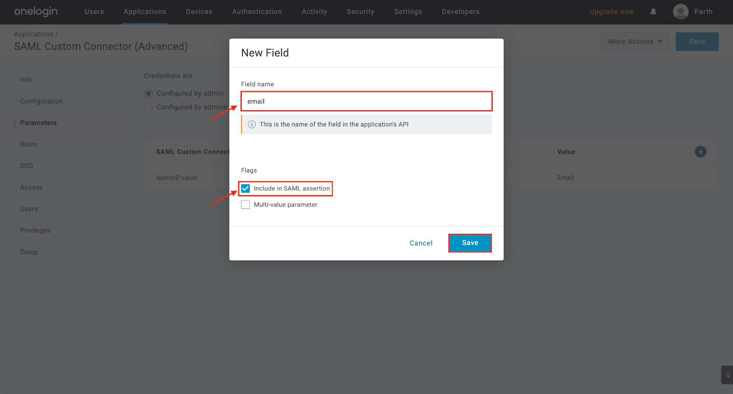The height and width of the screenshot is (394, 733).
Task: Open the Parth user avatar
Action: [x=680, y=12]
